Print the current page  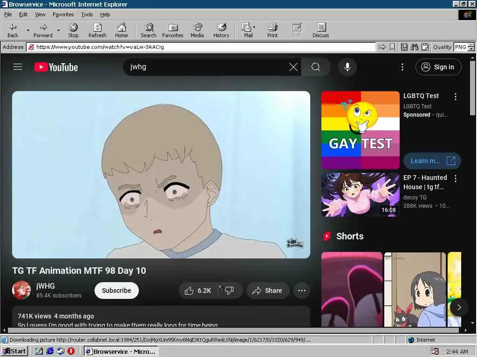tap(273, 30)
